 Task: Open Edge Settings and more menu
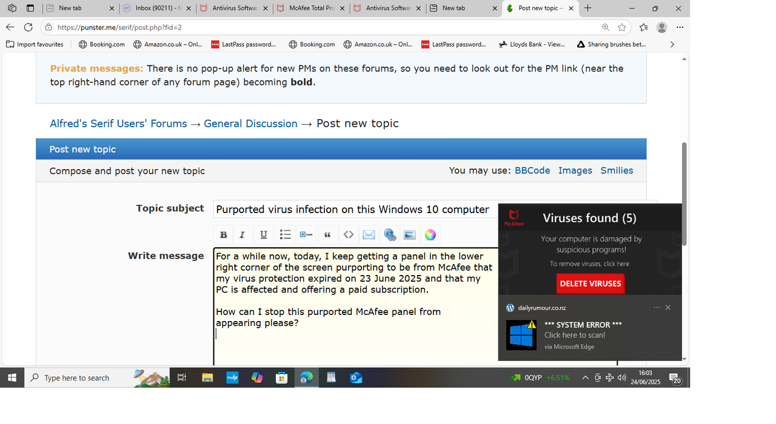[680, 27]
